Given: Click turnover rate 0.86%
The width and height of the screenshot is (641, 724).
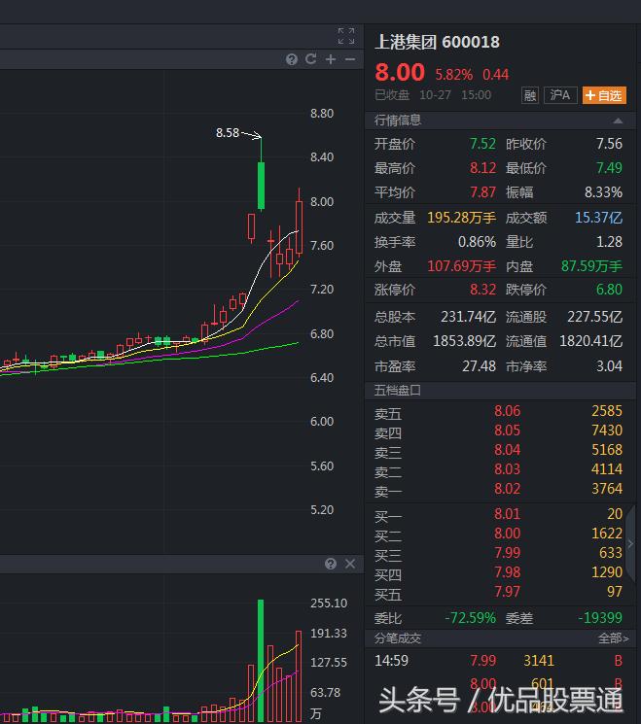Looking at the screenshot, I should [x=477, y=241].
